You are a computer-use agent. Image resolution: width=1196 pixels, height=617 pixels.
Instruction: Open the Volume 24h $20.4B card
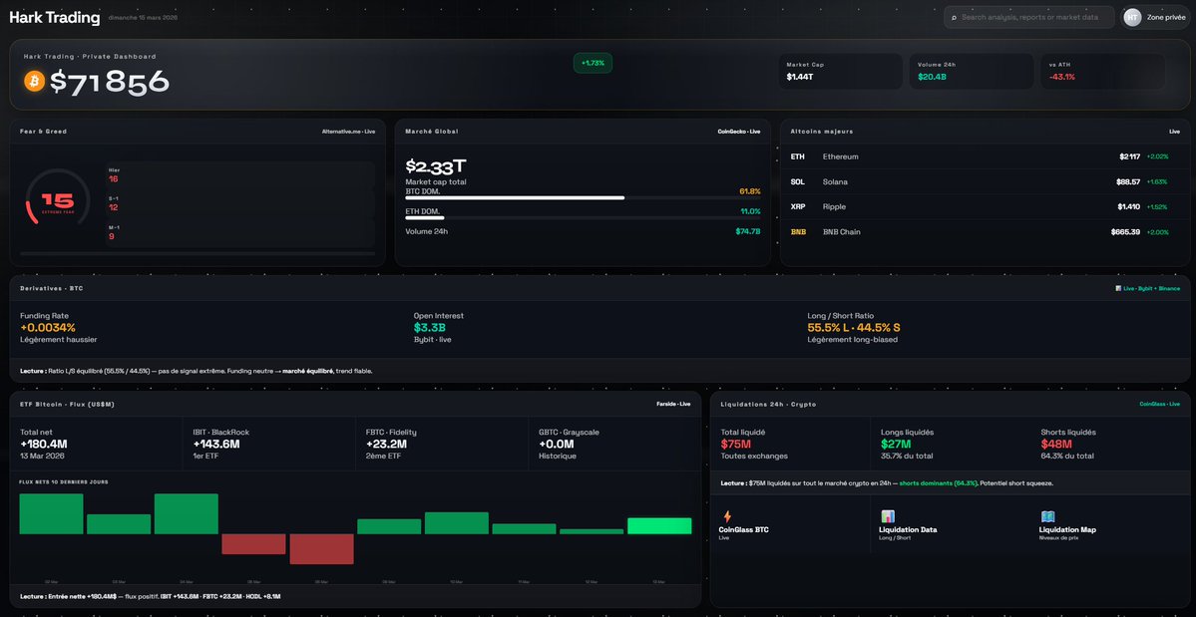click(x=972, y=72)
